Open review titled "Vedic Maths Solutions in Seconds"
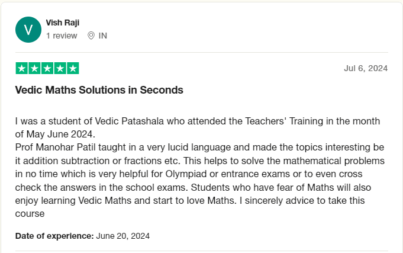 coord(99,90)
